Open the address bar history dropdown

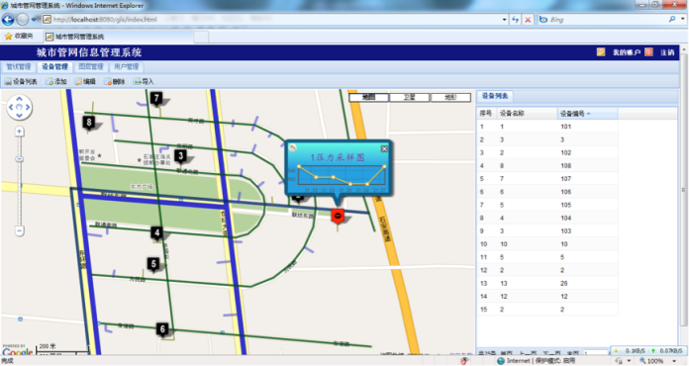tap(504, 20)
